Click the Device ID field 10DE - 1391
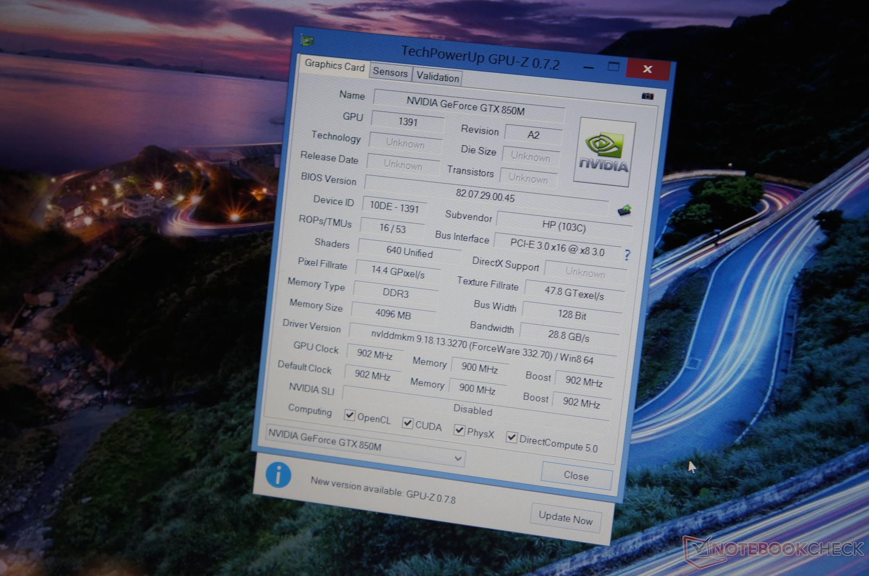869x576 pixels. tap(394, 207)
